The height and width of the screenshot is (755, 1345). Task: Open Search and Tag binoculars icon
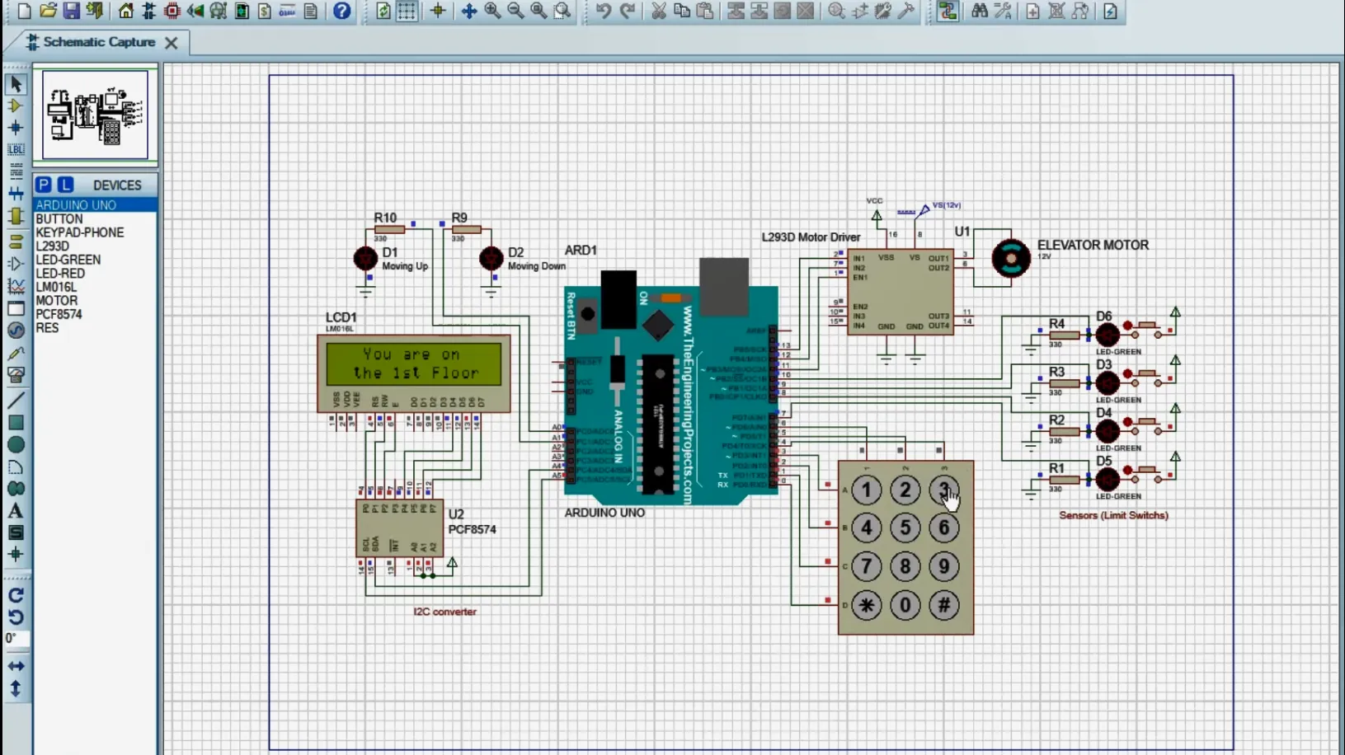pos(980,11)
